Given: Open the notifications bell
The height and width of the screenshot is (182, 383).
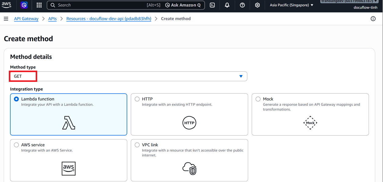Looking at the screenshot, I should (227, 5).
